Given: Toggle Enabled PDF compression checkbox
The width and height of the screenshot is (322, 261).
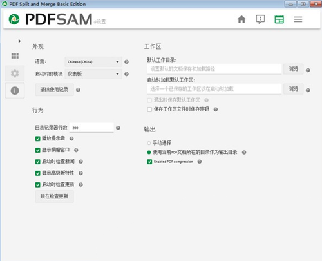Looking at the screenshot, I should pyautogui.click(x=149, y=162).
